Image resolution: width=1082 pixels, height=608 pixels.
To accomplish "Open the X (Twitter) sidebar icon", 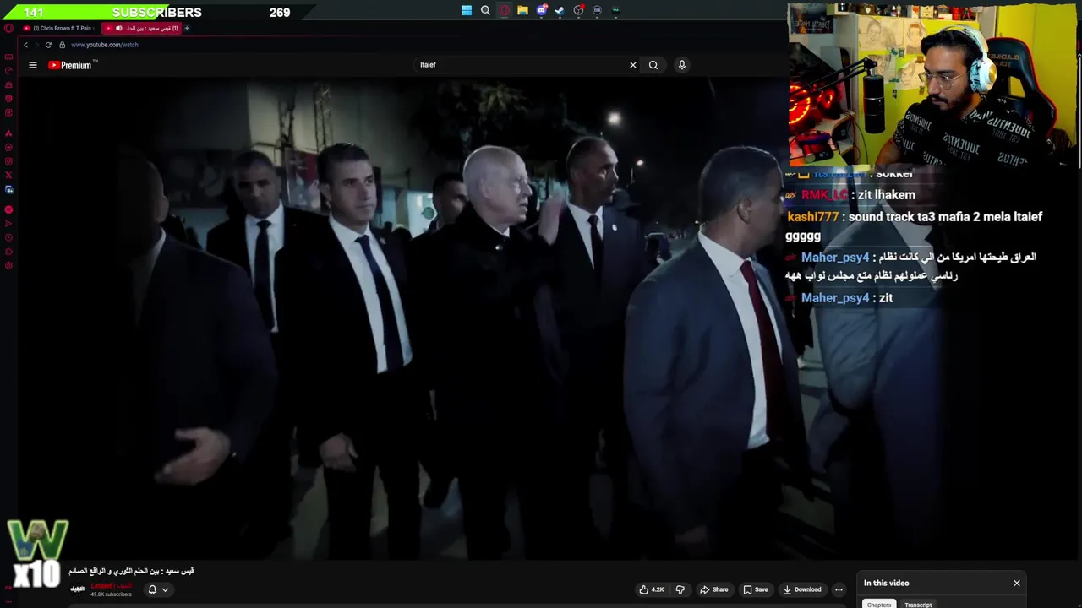I will (x=8, y=176).
